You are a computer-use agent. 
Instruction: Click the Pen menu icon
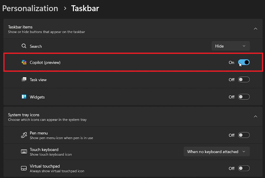pyautogui.click(x=24, y=135)
